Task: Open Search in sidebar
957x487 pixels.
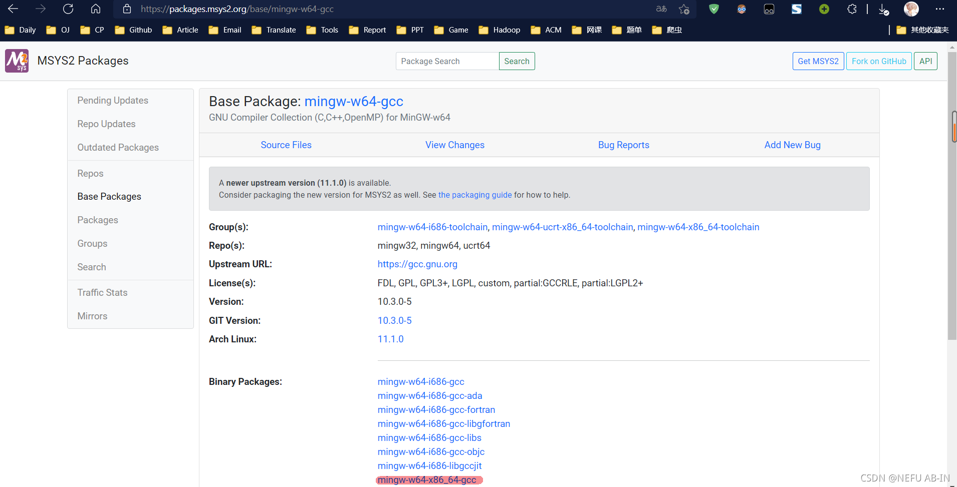Action: coord(92,267)
